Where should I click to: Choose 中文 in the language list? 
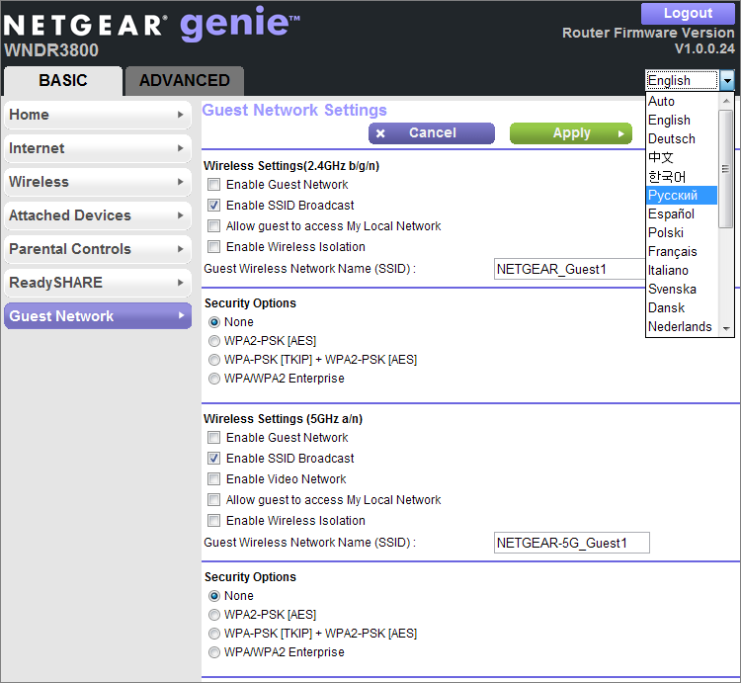pos(682,157)
